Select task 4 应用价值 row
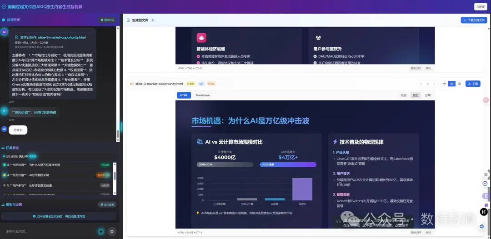The width and height of the screenshot is (491, 239). tap(57, 175)
